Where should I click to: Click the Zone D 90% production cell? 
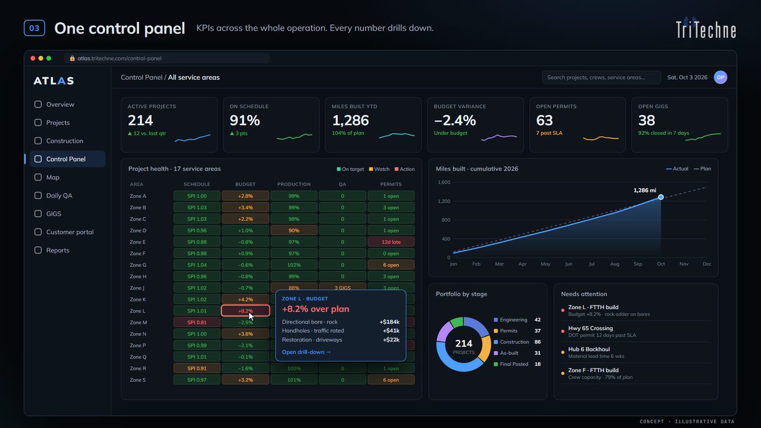[294, 231]
